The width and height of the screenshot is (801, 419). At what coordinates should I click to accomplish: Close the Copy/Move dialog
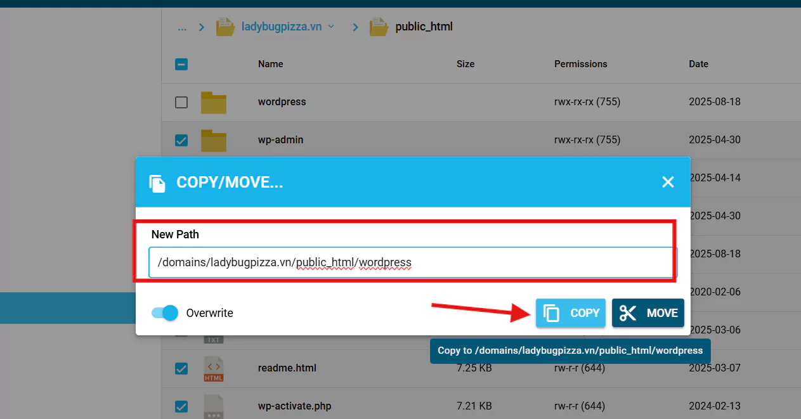(x=668, y=183)
